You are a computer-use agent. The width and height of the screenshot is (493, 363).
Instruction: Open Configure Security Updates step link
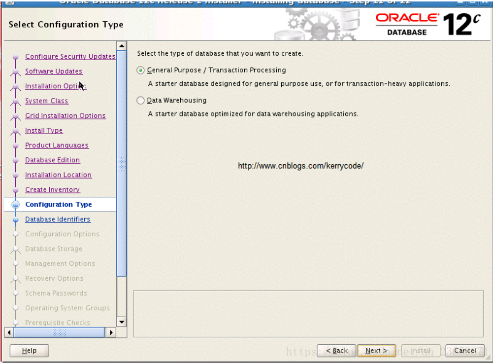click(x=70, y=56)
